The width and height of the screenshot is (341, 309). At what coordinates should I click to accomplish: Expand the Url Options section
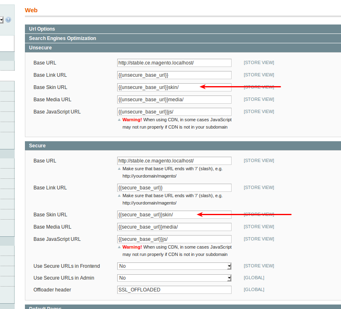tap(42, 29)
